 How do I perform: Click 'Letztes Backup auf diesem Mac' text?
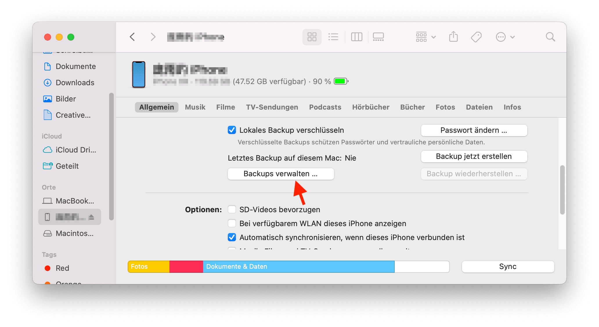[x=284, y=158]
